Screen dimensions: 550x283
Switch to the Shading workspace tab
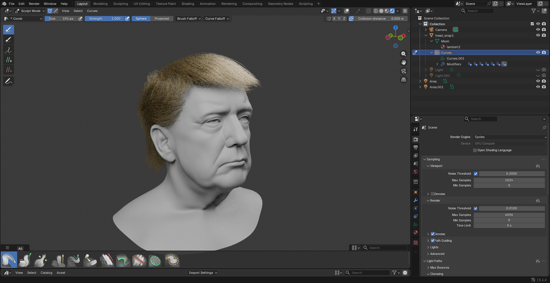click(x=188, y=4)
